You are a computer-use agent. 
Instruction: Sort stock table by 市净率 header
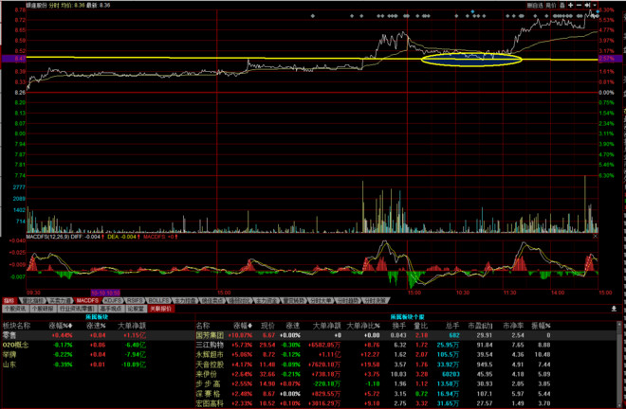[512, 326]
